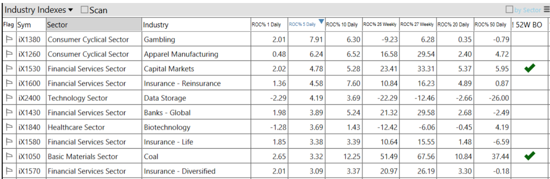
Task: Click the ROC% 26 Weekly column header
Action: tap(380, 25)
